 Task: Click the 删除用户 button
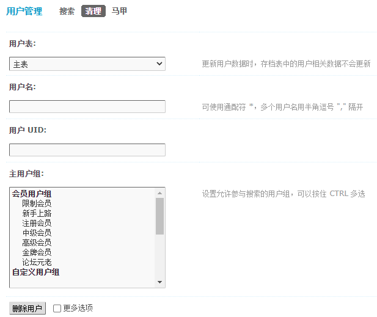pos(27,308)
